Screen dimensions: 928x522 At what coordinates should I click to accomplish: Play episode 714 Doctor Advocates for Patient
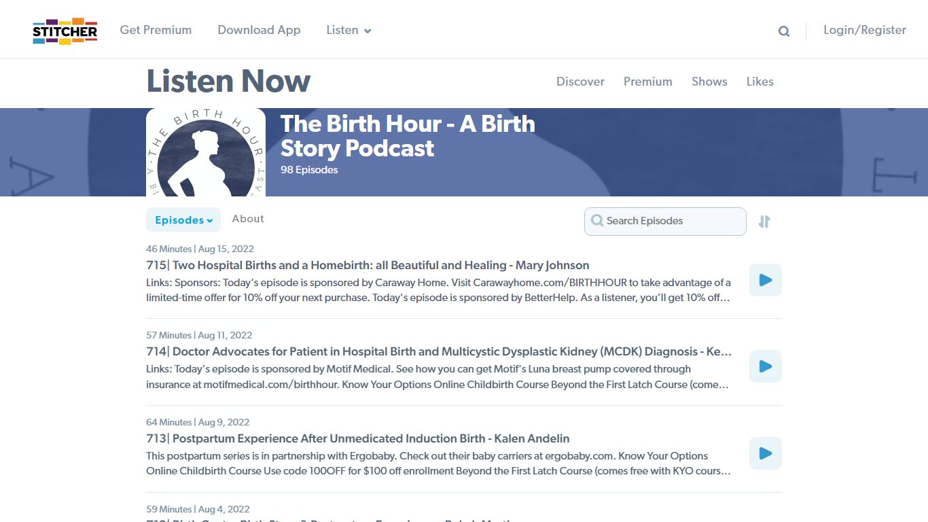766,366
